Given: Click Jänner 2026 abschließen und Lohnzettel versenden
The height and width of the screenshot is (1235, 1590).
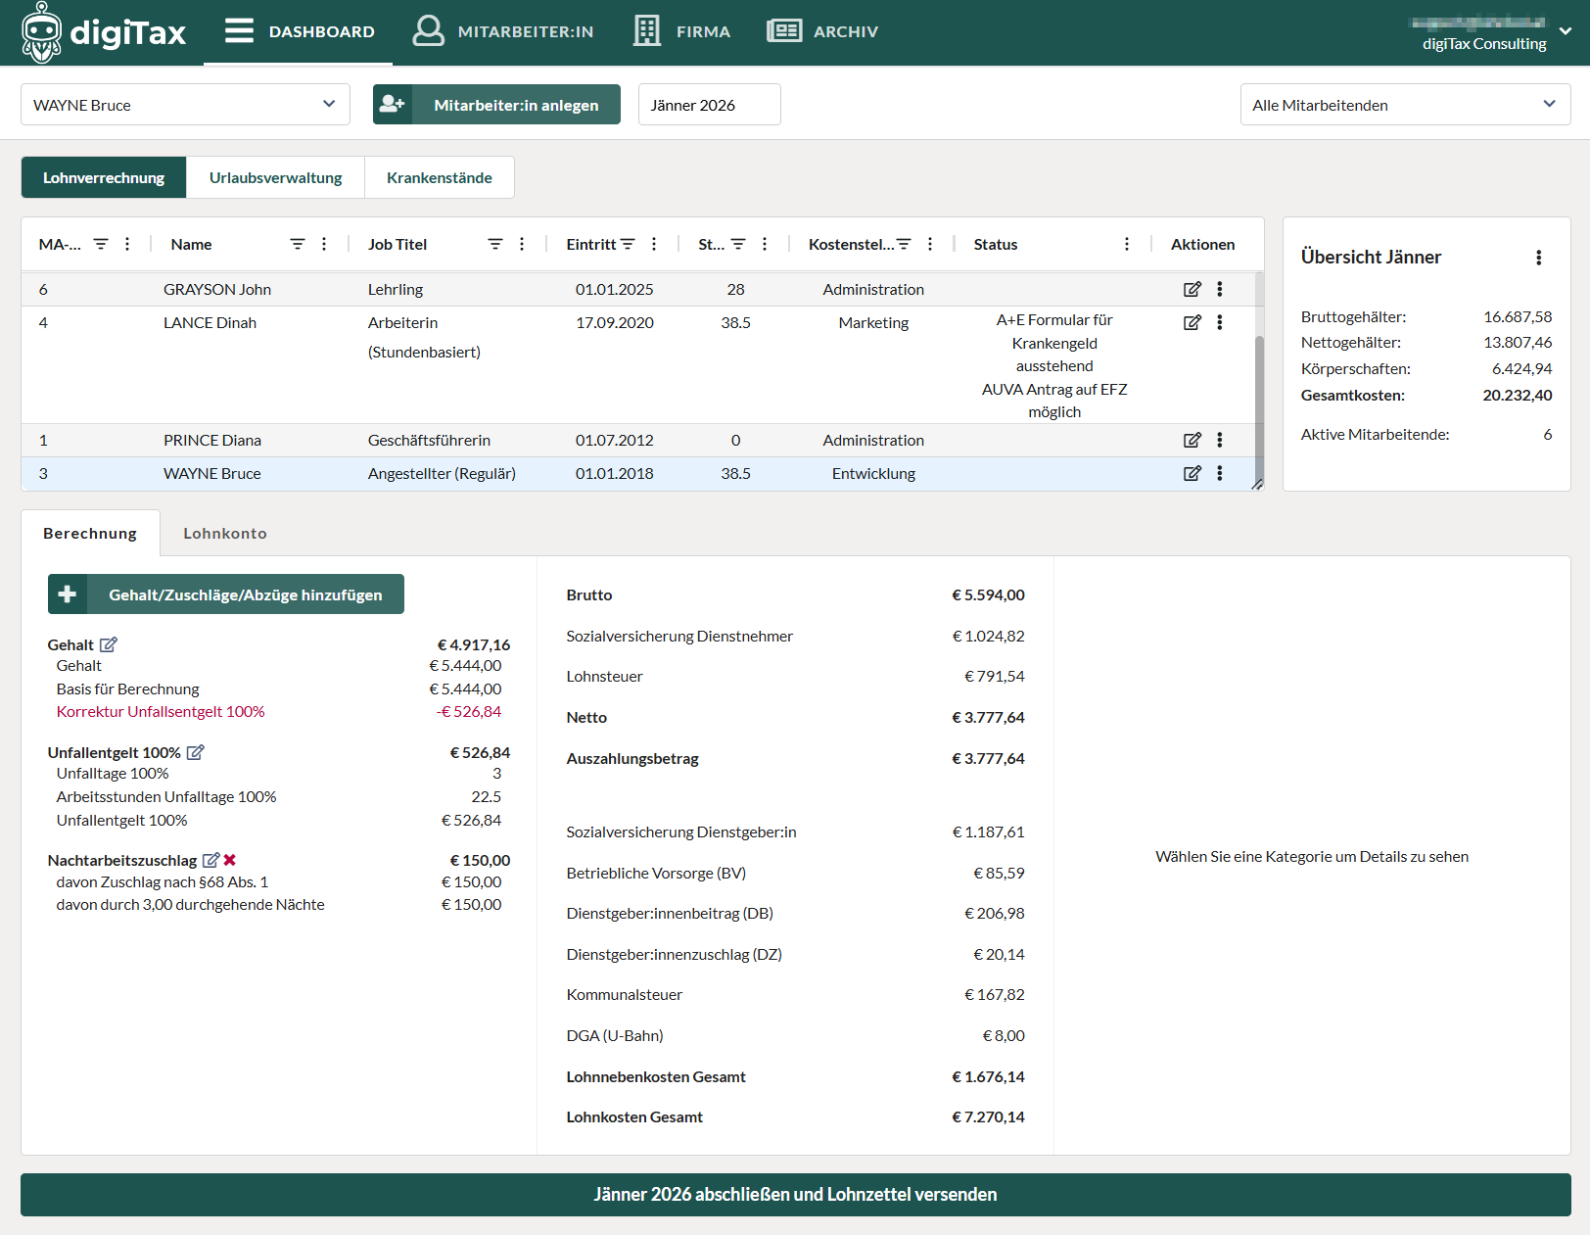Looking at the screenshot, I should click(x=796, y=1195).
